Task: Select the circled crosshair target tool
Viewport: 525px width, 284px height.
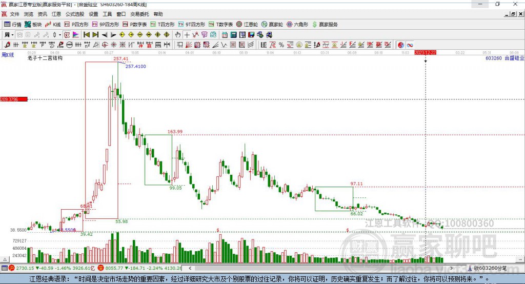Action: 105,45
